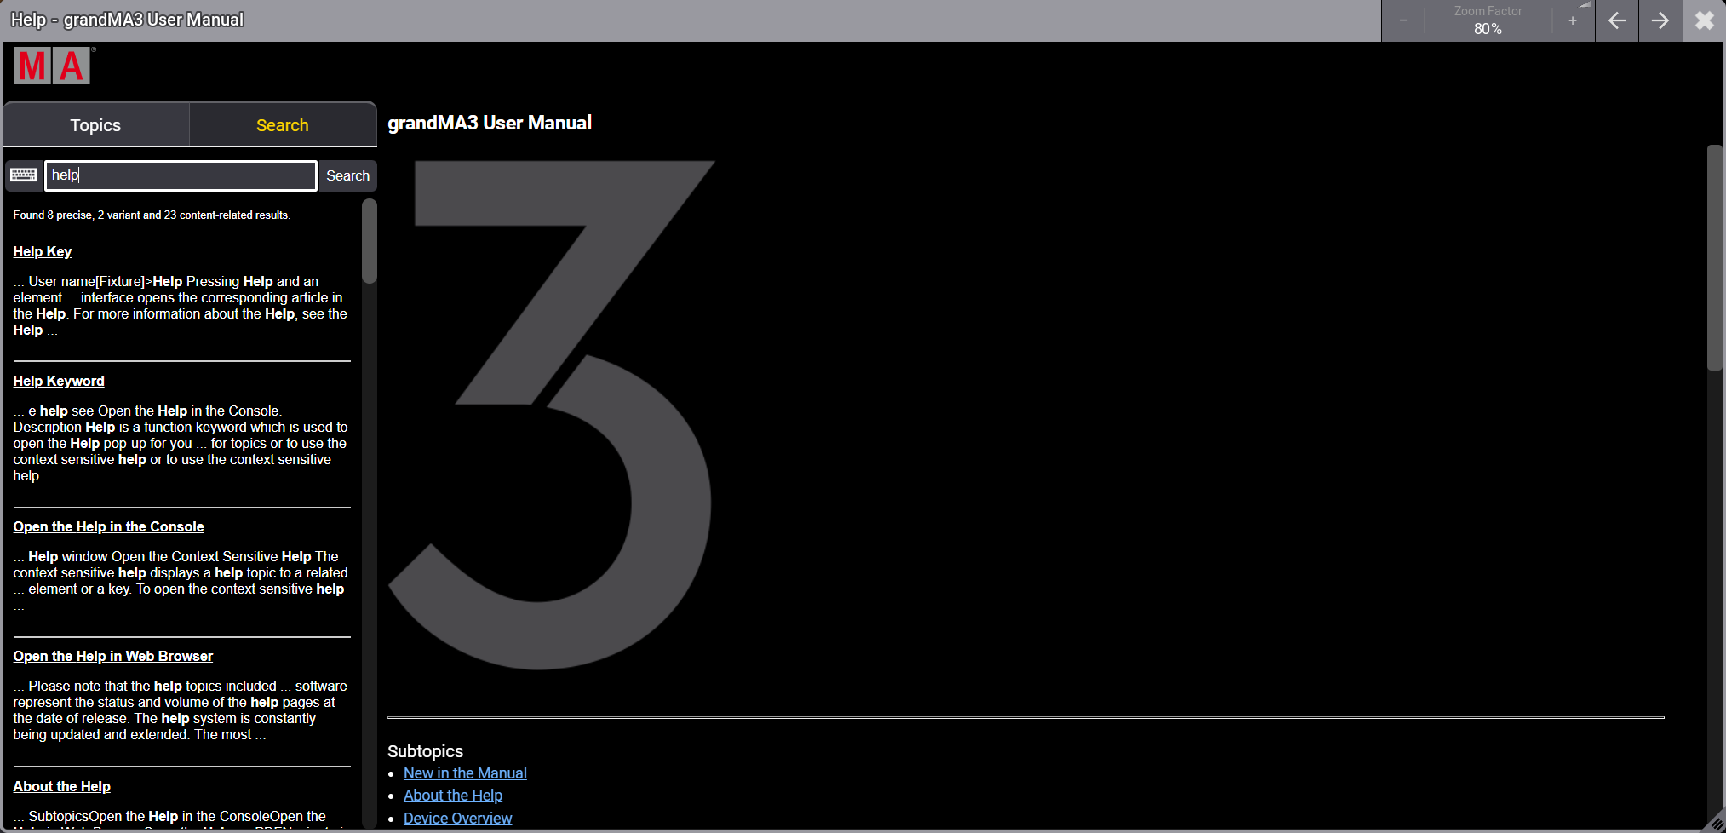
Task: Open the Help Keyword article
Action: click(x=58, y=381)
